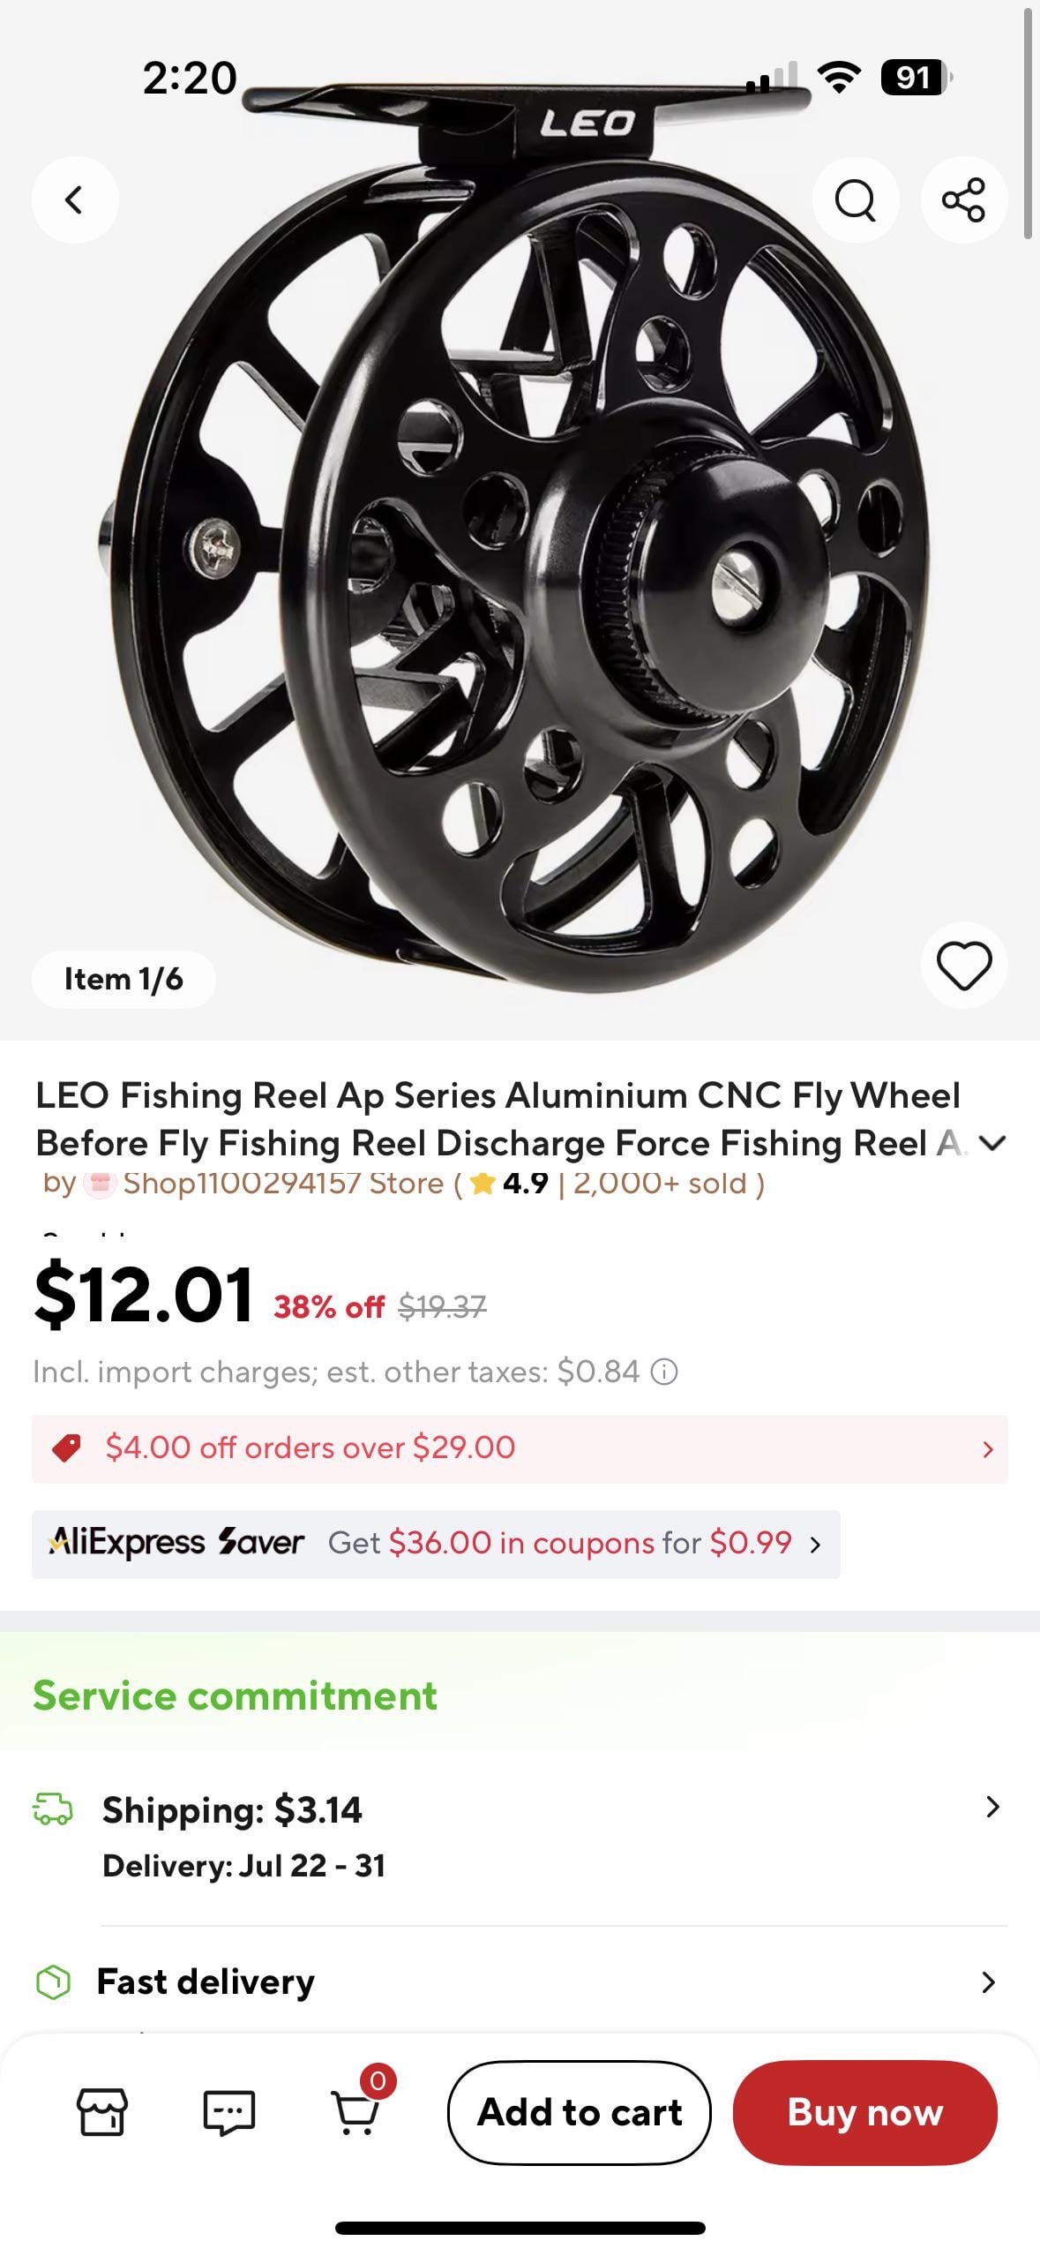The image size is (1040, 2256).
Task: Expand shipping details chevron
Action: [x=991, y=1807]
